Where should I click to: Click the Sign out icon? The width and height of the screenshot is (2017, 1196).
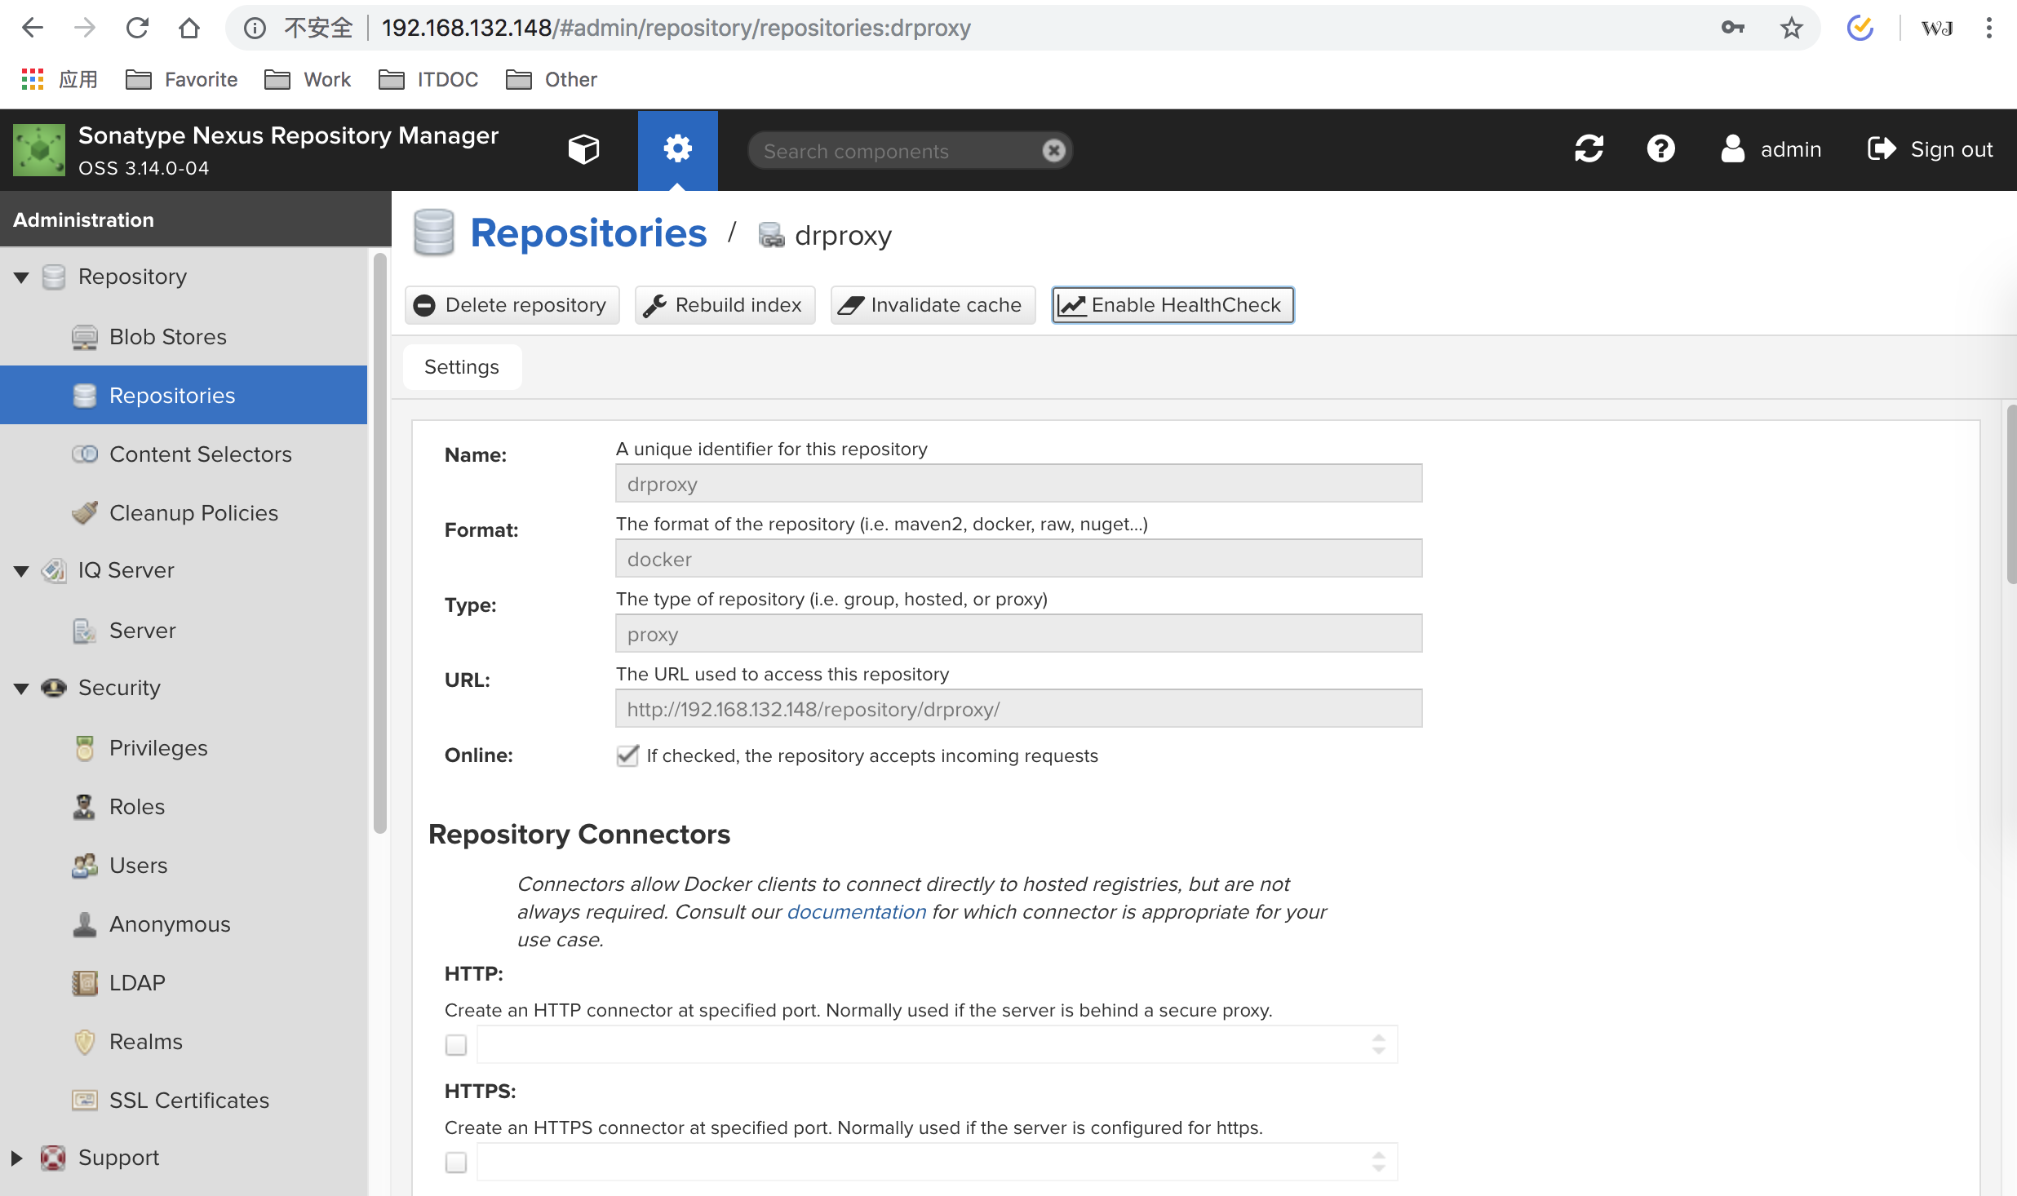1882,149
